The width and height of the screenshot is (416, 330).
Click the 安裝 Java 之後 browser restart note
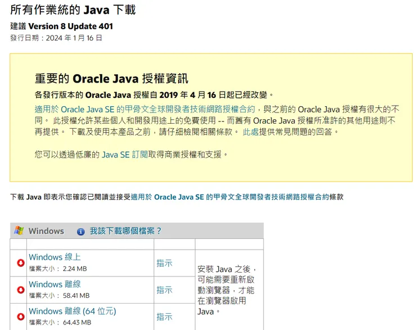227,290
